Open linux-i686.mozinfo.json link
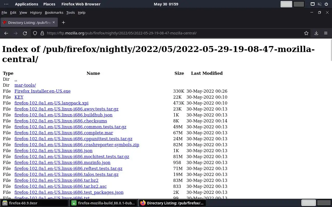332x207 pixels. click(63, 162)
